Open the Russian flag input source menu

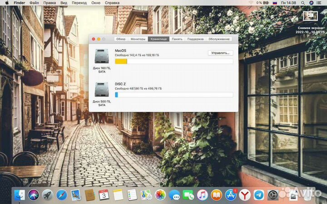click(275, 3)
